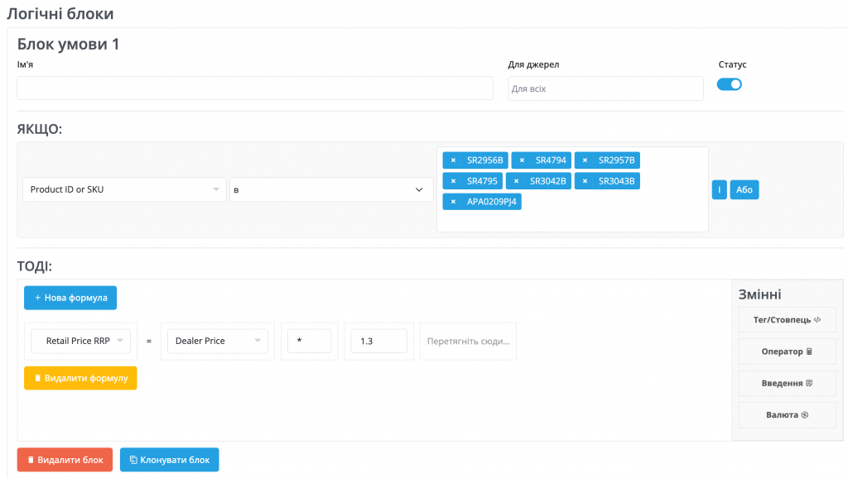The image size is (848, 478).
Task: Open the Dealer Price dropdown
Action: point(214,341)
